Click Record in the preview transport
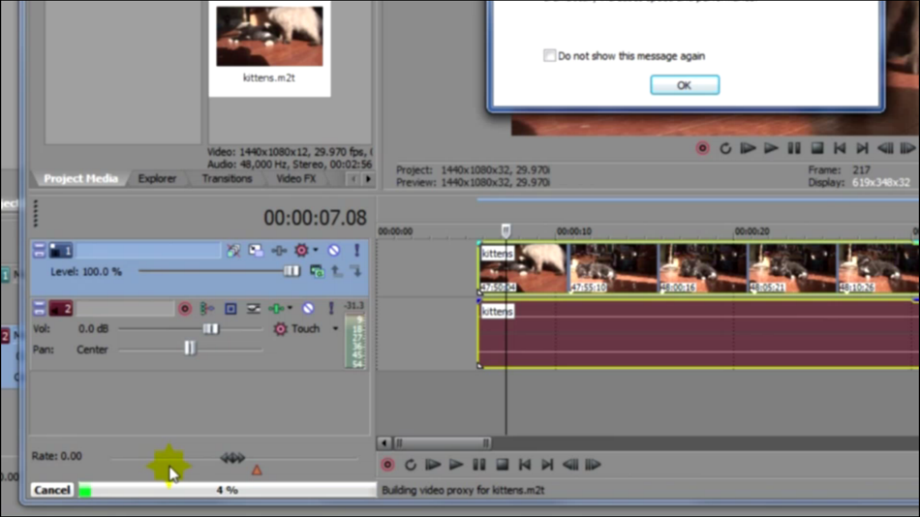 pos(702,148)
